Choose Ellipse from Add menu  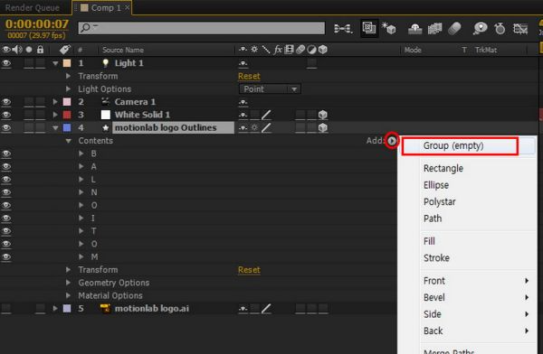tap(436, 185)
